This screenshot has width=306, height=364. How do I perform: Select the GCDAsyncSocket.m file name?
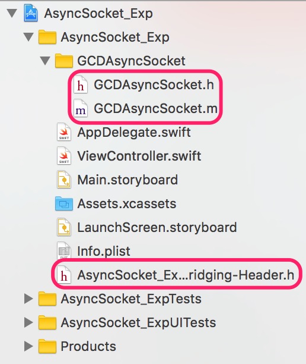155,108
